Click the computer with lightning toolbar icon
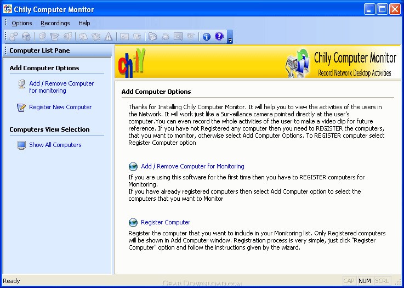Screen dimensions: 404x288 pos(67,37)
